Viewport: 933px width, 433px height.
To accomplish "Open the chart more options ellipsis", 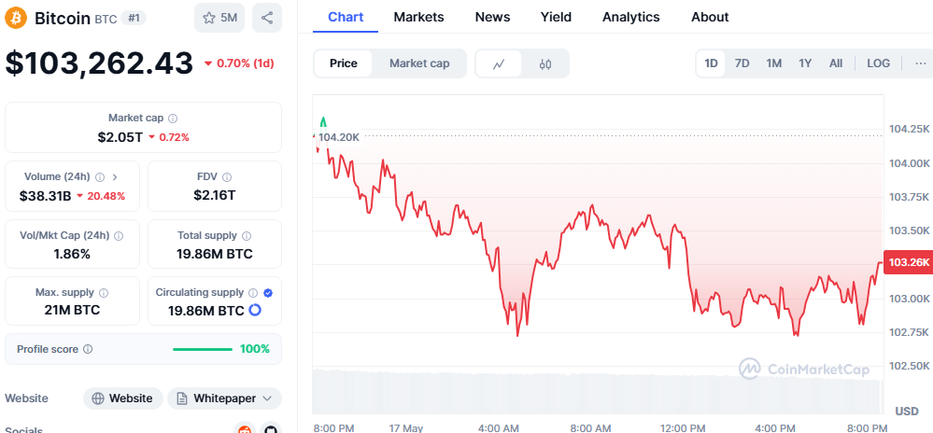I will coord(921,63).
